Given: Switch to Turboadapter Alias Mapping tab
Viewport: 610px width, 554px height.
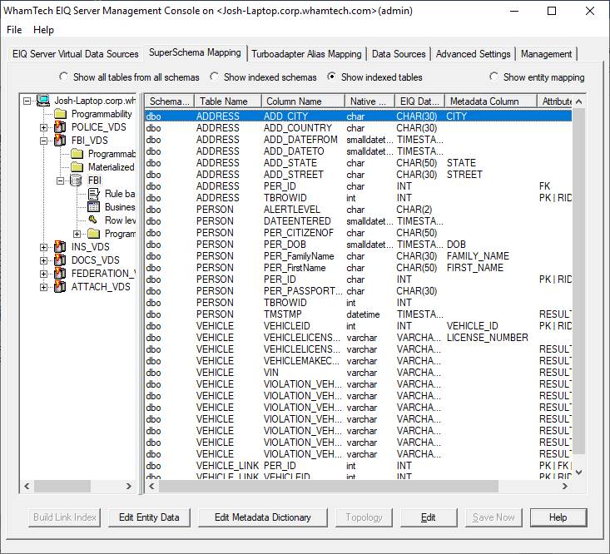Looking at the screenshot, I should coord(306,54).
